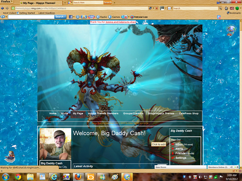
Task: Open Internet Explorer from the taskbar
Action: pos(54,177)
